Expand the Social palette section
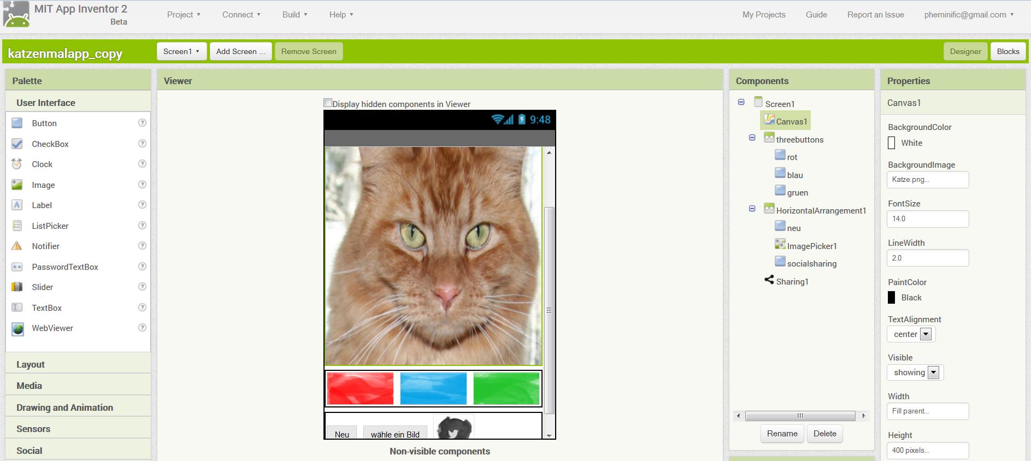The image size is (1031, 461). pyautogui.click(x=78, y=451)
